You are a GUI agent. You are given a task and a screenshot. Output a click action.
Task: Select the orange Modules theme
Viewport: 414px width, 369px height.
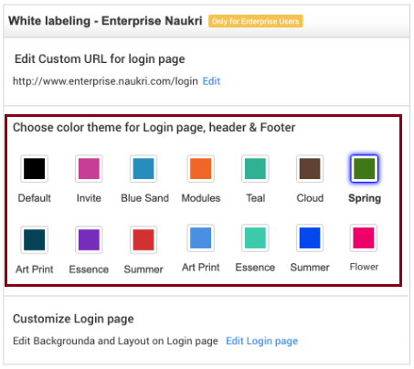coord(200,168)
